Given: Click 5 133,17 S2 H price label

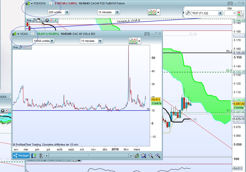Looking at the screenshot, I should 239,72.
